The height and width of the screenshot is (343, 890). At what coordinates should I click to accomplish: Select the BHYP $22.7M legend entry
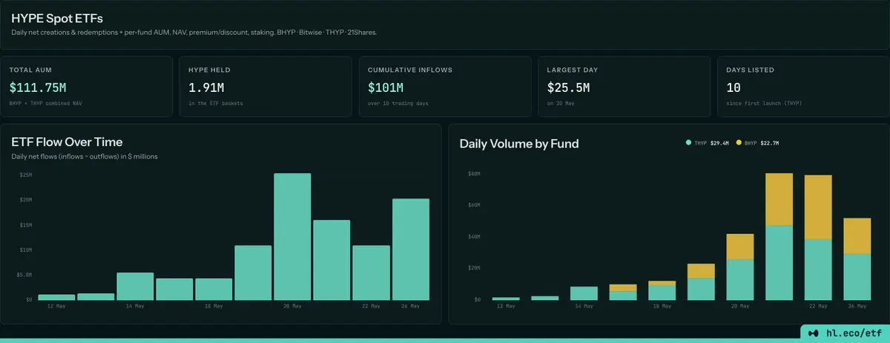757,142
